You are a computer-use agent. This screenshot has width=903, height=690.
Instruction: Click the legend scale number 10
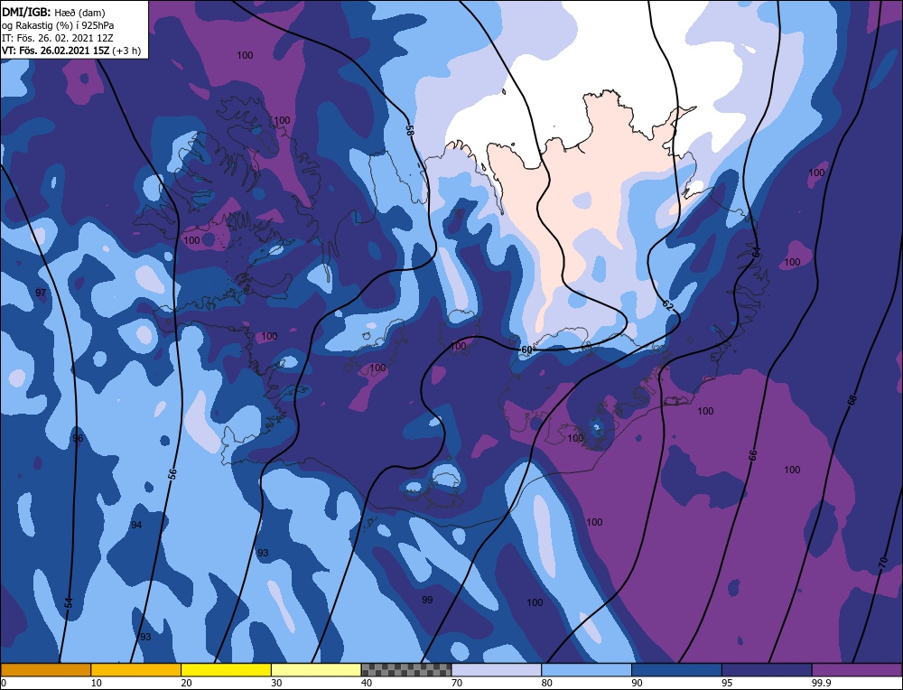(x=95, y=683)
